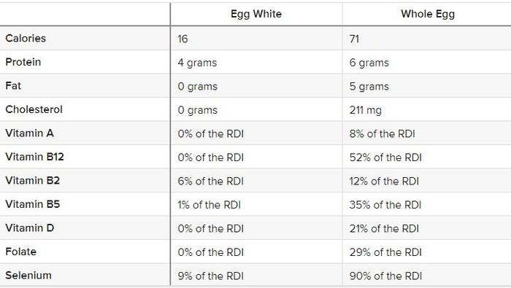Screen dimensions: 511x288
Task: Select the Vitamin D row label
Action: (x=30, y=228)
